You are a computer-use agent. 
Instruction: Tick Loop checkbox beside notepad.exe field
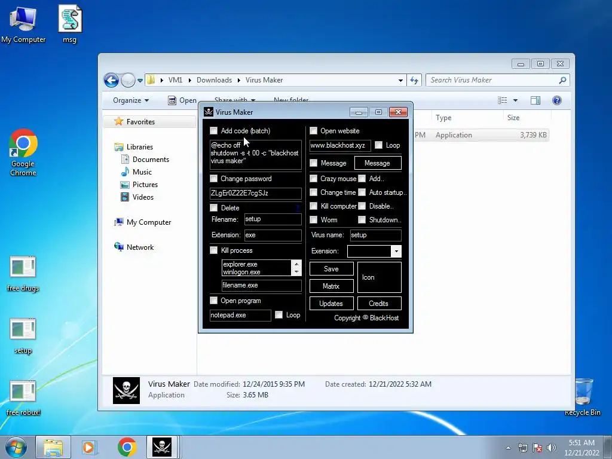[x=279, y=314]
